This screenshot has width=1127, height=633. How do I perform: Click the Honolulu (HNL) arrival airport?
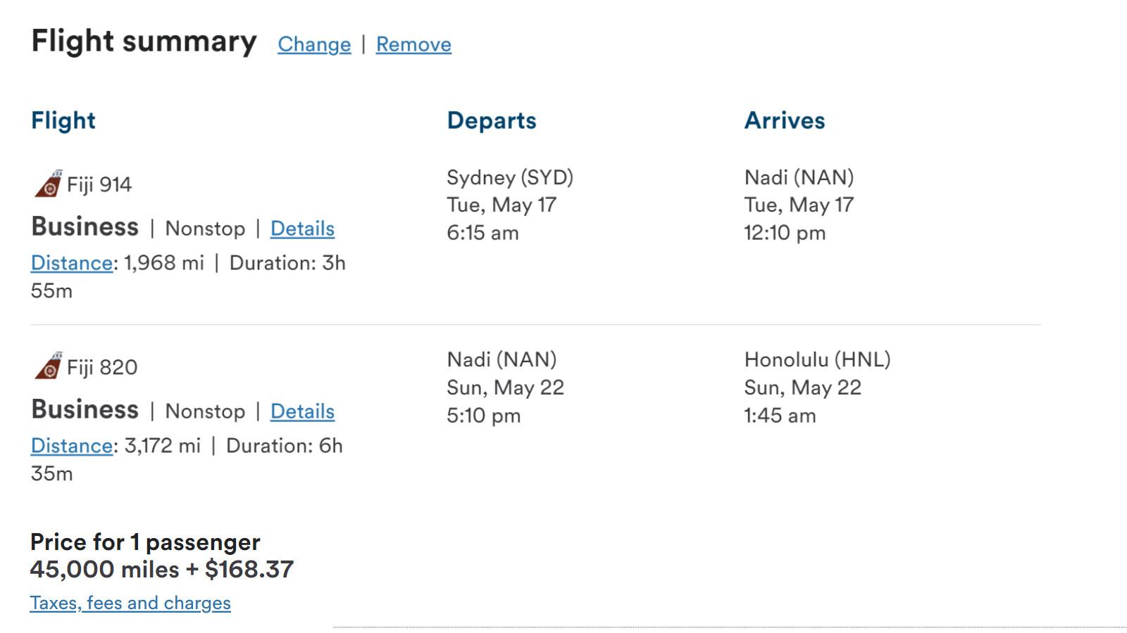coord(817,359)
